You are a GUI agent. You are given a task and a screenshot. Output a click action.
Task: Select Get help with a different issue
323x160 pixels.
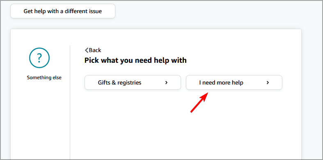(63, 11)
